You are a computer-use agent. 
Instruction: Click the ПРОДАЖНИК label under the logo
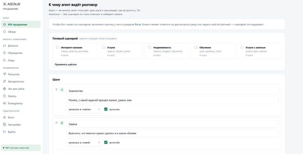tap(10, 9)
